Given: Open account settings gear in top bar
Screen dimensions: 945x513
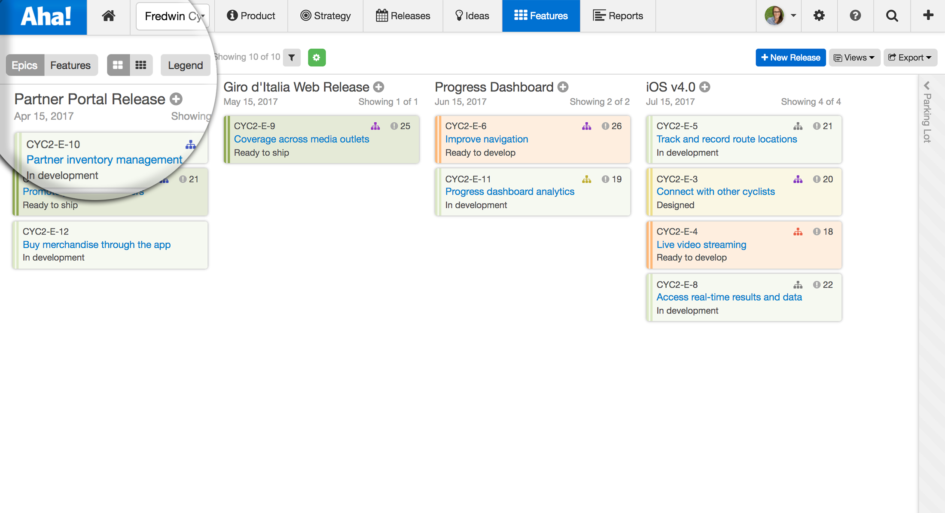Looking at the screenshot, I should pyautogui.click(x=819, y=16).
